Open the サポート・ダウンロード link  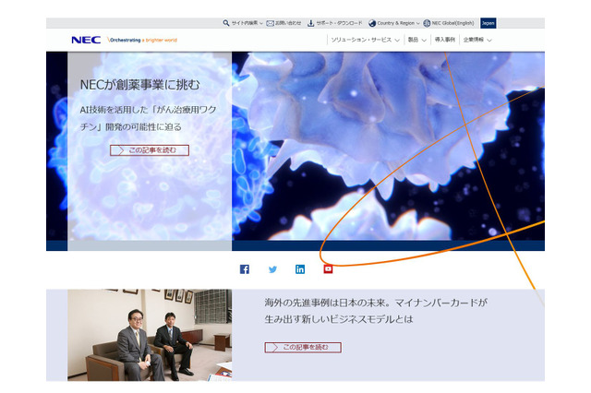(339, 23)
